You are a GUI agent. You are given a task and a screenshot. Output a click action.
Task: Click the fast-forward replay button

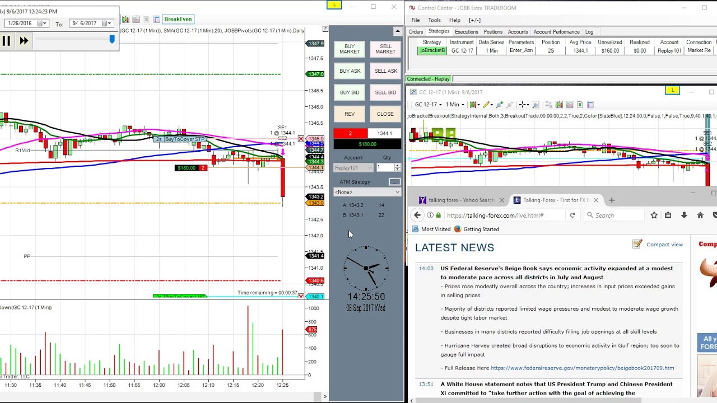click(x=24, y=40)
